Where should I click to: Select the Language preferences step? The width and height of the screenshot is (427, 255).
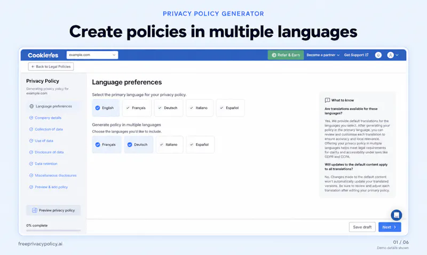click(x=54, y=106)
